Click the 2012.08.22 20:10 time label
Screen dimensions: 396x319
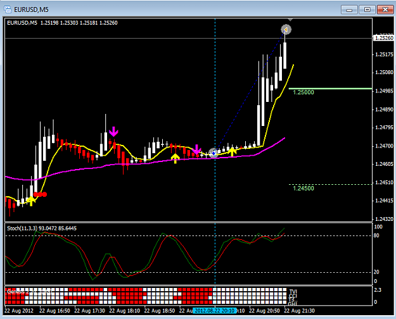215,310
